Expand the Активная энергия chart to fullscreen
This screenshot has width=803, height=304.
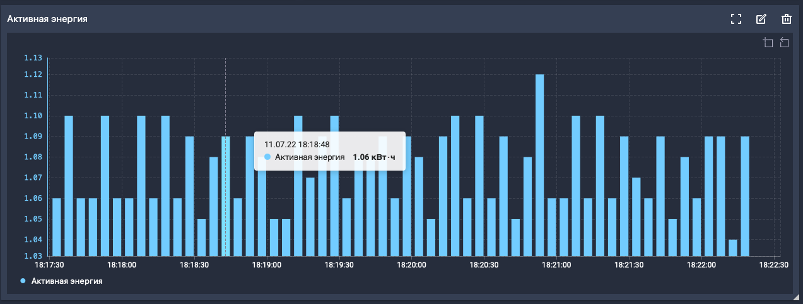click(x=735, y=19)
